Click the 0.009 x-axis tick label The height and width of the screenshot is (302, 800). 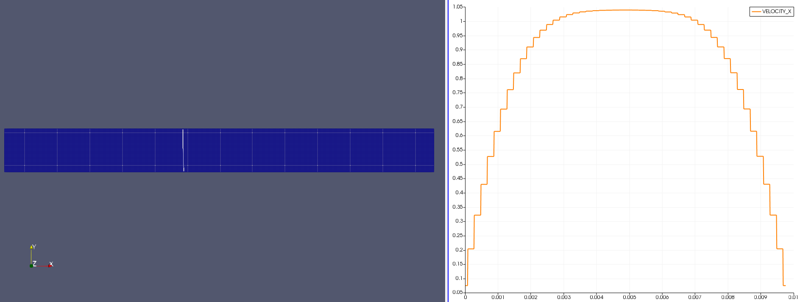tap(760, 297)
